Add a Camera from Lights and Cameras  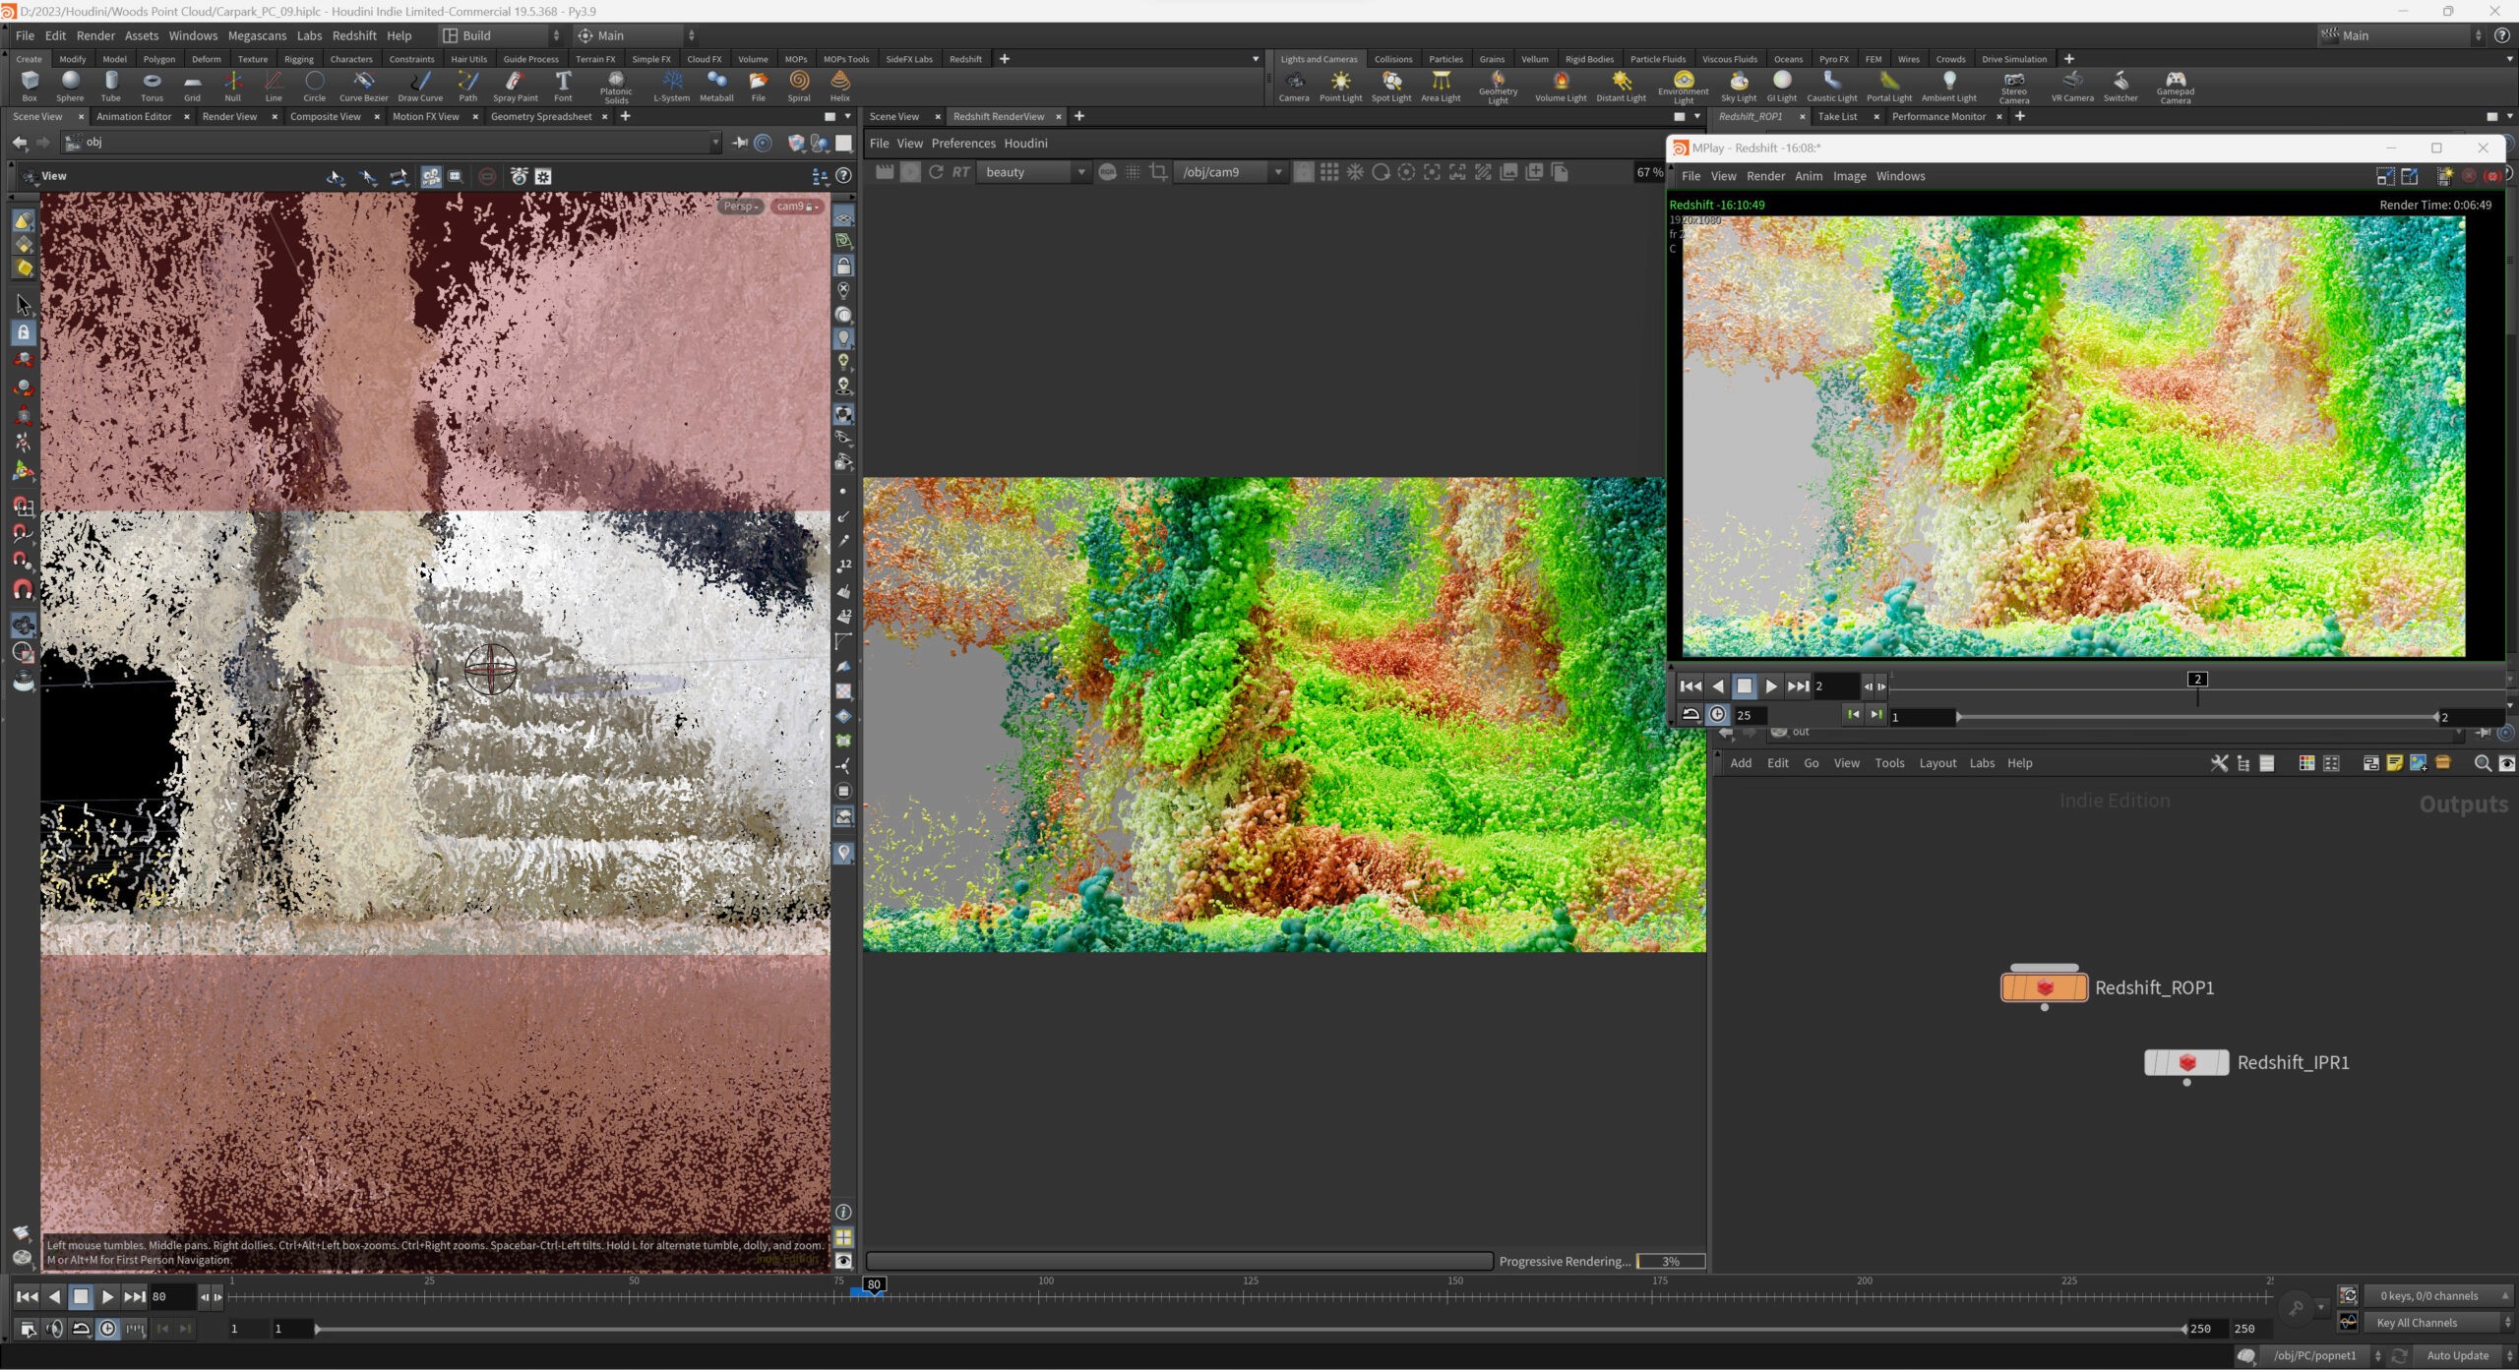point(1294,86)
